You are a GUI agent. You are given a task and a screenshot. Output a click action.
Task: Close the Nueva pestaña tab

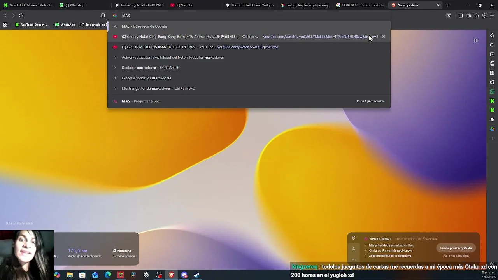point(438,5)
